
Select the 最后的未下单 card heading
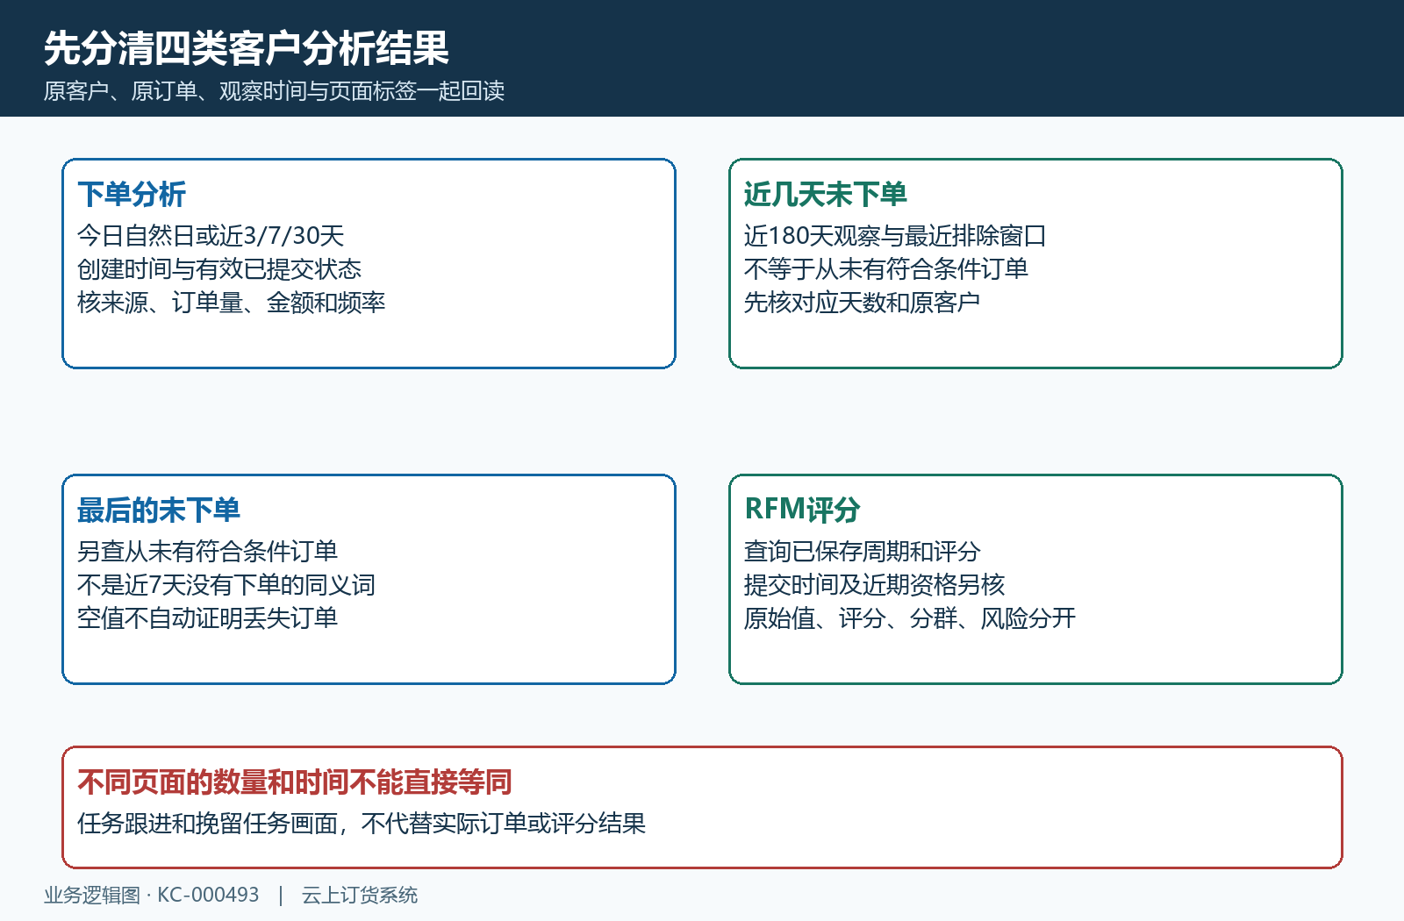[x=158, y=510]
